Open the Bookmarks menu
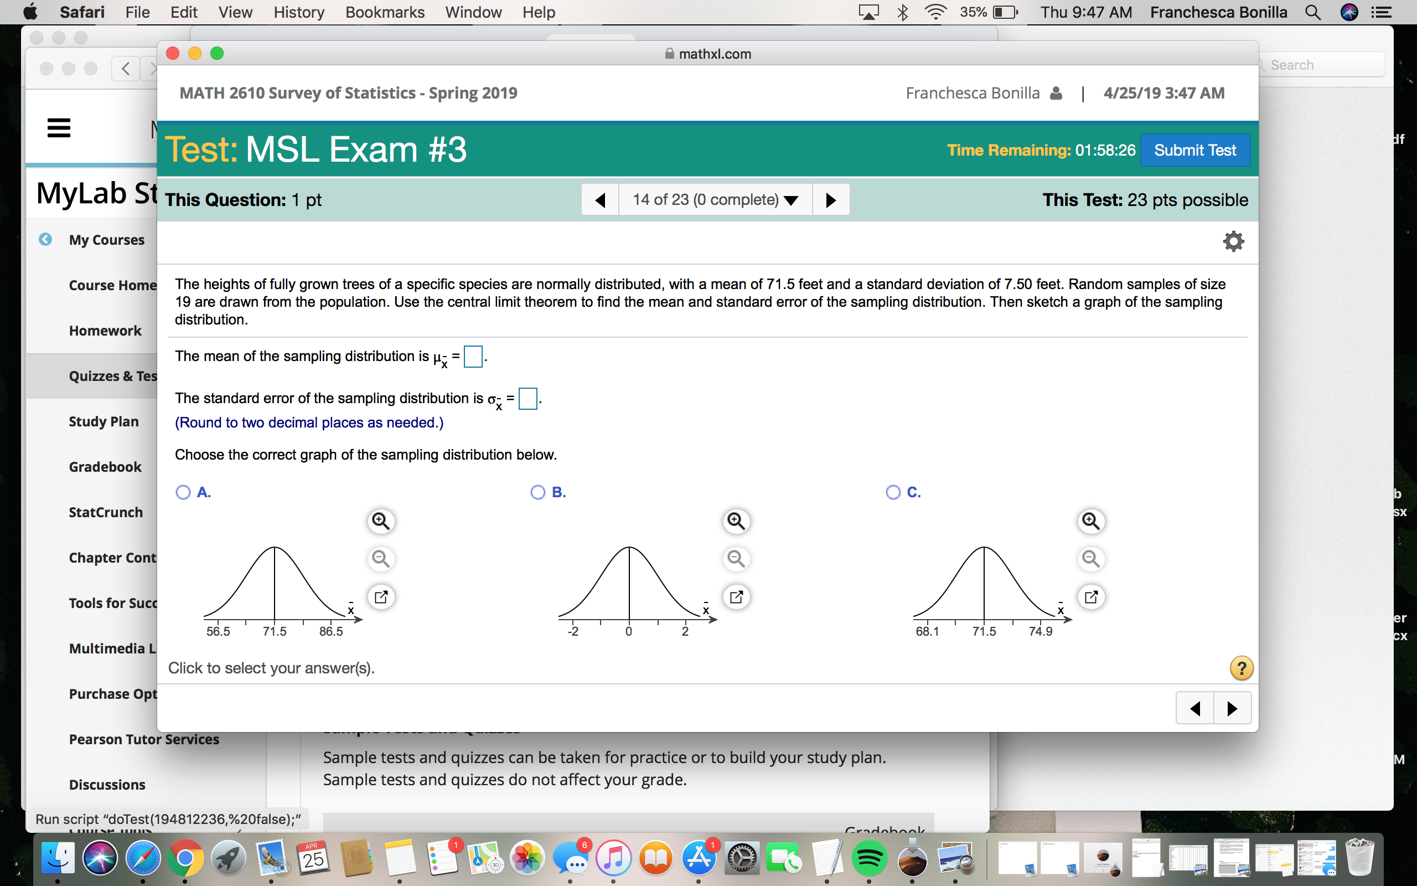The height and width of the screenshot is (886, 1417). pyautogui.click(x=385, y=12)
